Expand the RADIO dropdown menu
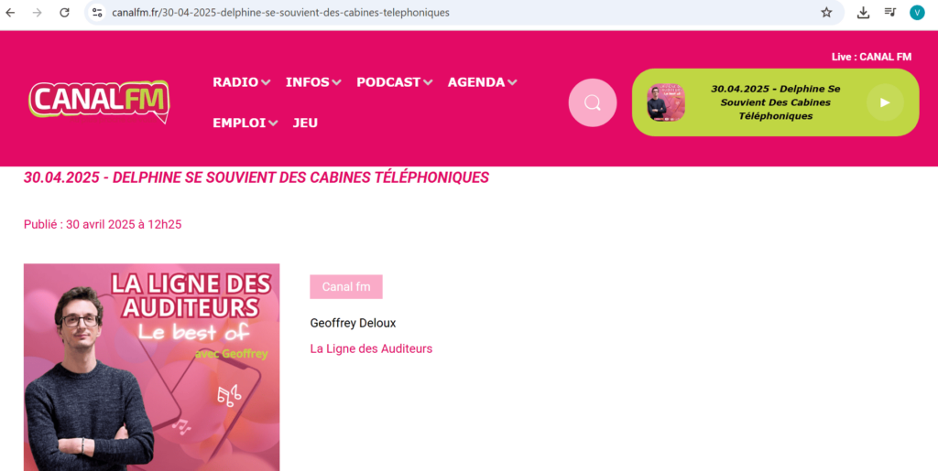 242,82
